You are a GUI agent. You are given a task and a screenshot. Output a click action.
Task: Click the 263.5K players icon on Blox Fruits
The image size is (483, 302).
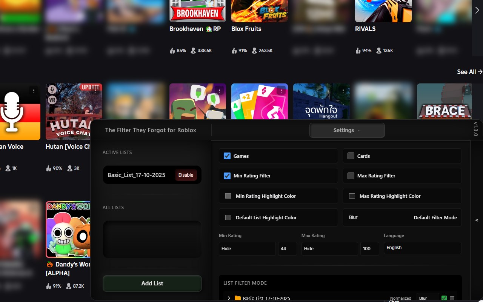pyautogui.click(x=254, y=50)
